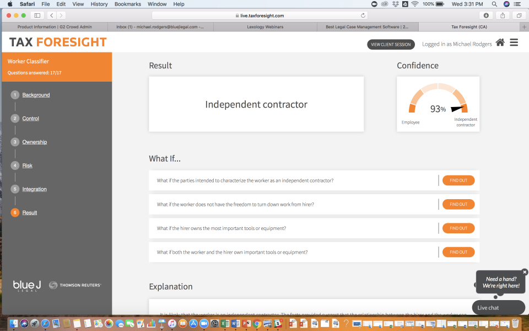
Task: Go to Ownership step in sidebar
Action: (34, 142)
